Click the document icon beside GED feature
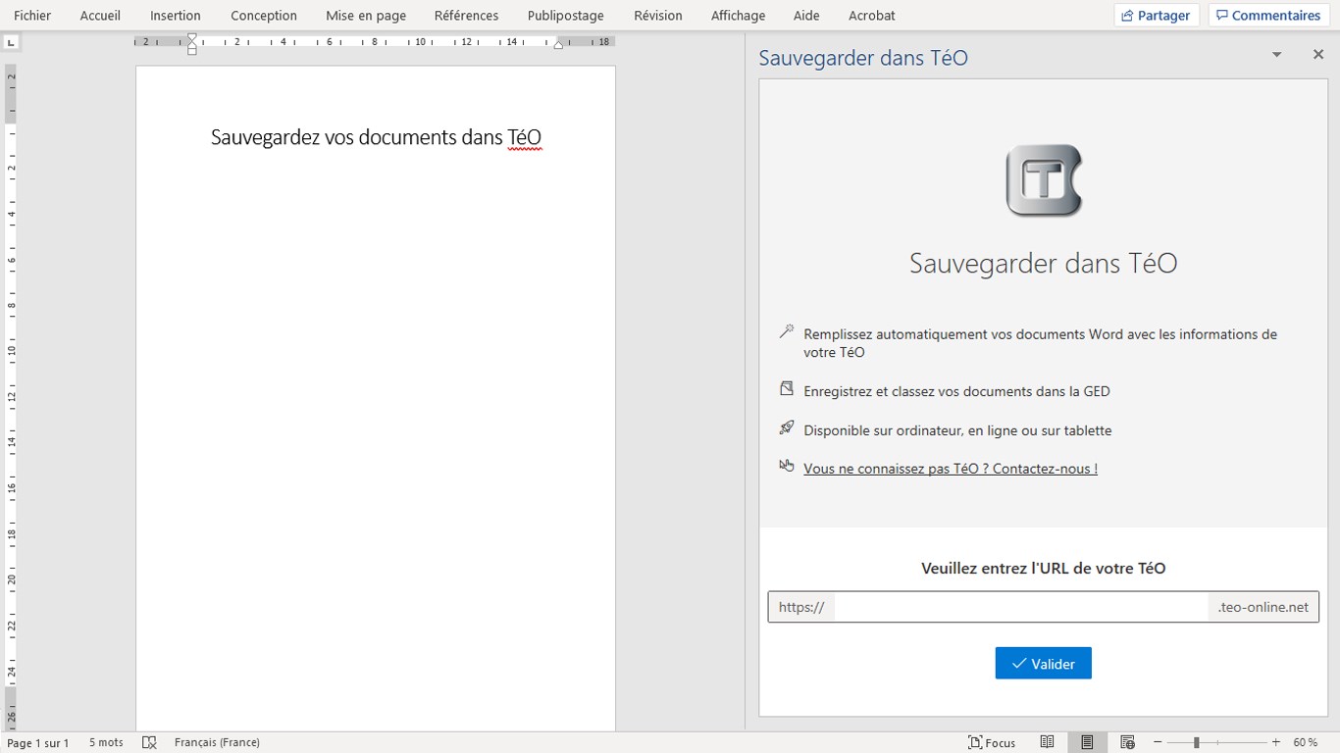1340x753 pixels. coord(786,389)
